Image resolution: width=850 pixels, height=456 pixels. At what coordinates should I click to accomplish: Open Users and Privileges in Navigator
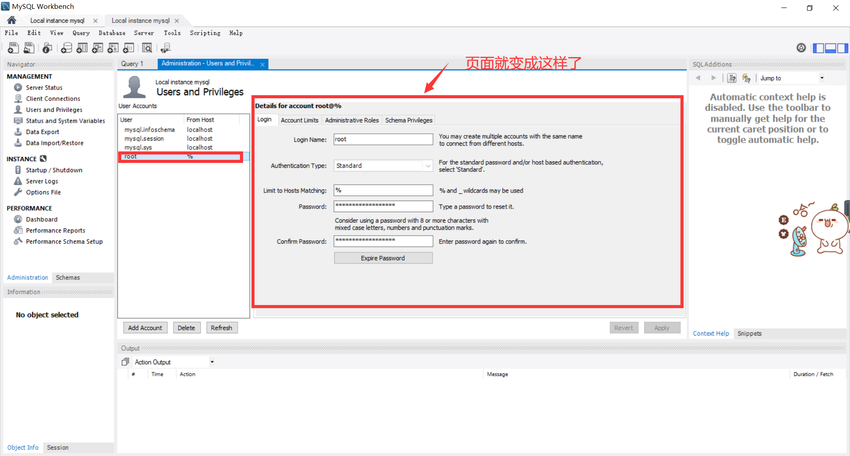tap(54, 110)
